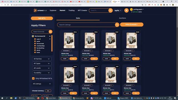178x100 pixels.
Task: Click the Search Schemas magnifier icon
Action: point(51,32)
